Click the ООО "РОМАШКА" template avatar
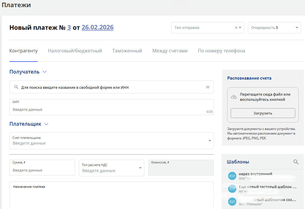The height and width of the screenshot is (209, 305). pyautogui.click(x=232, y=202)
